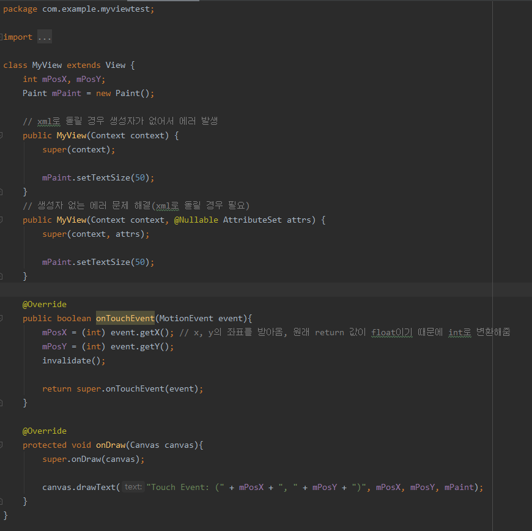532x531 pixels.
Task: Click "mPaint.setTextSize(50);" in second constructor
Action: tap(98, 262)
